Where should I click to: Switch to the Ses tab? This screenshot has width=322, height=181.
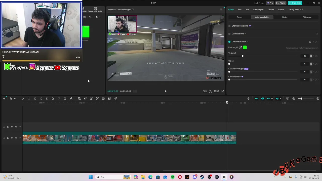pos(240,10)
